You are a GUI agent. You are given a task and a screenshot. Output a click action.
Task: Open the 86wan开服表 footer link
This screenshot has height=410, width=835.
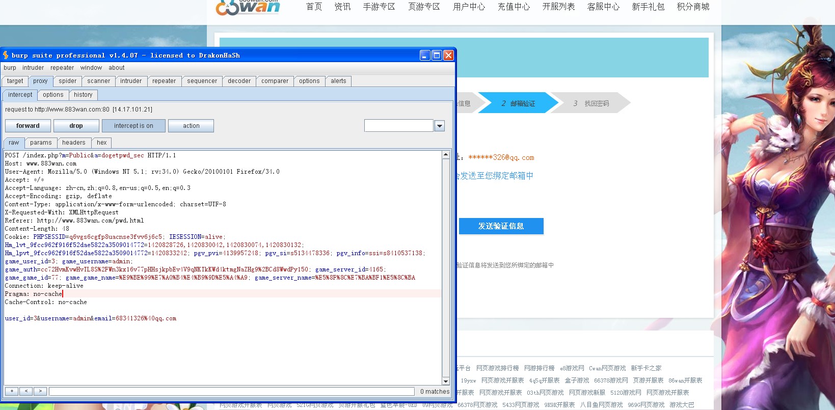pos(685,380)
